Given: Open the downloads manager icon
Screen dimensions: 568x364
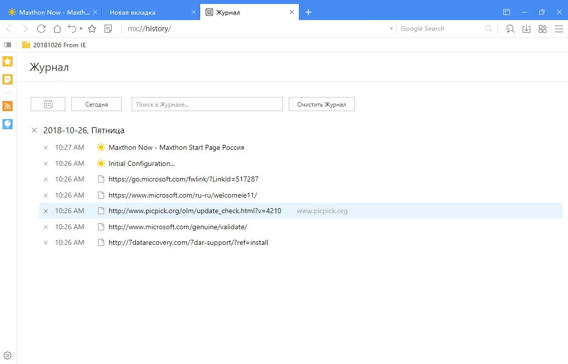Looking at the screenshot, I should click(x=526, y=29).
